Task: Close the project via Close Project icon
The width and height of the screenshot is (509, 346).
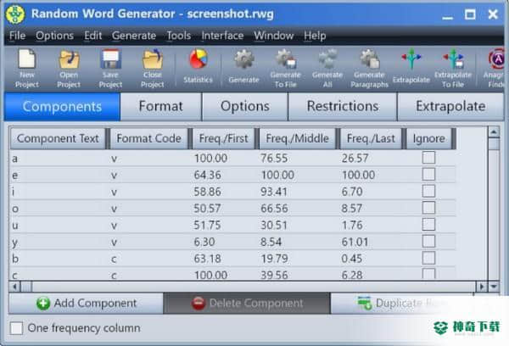Action: [x=152, y=69]
